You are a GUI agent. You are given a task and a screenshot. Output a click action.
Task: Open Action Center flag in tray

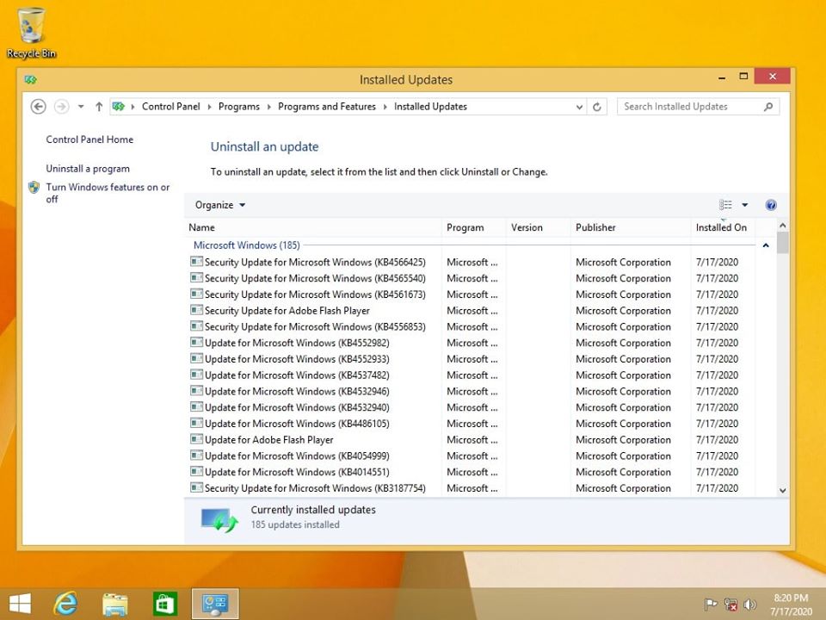pyautogui.click(x=711, y=604)
